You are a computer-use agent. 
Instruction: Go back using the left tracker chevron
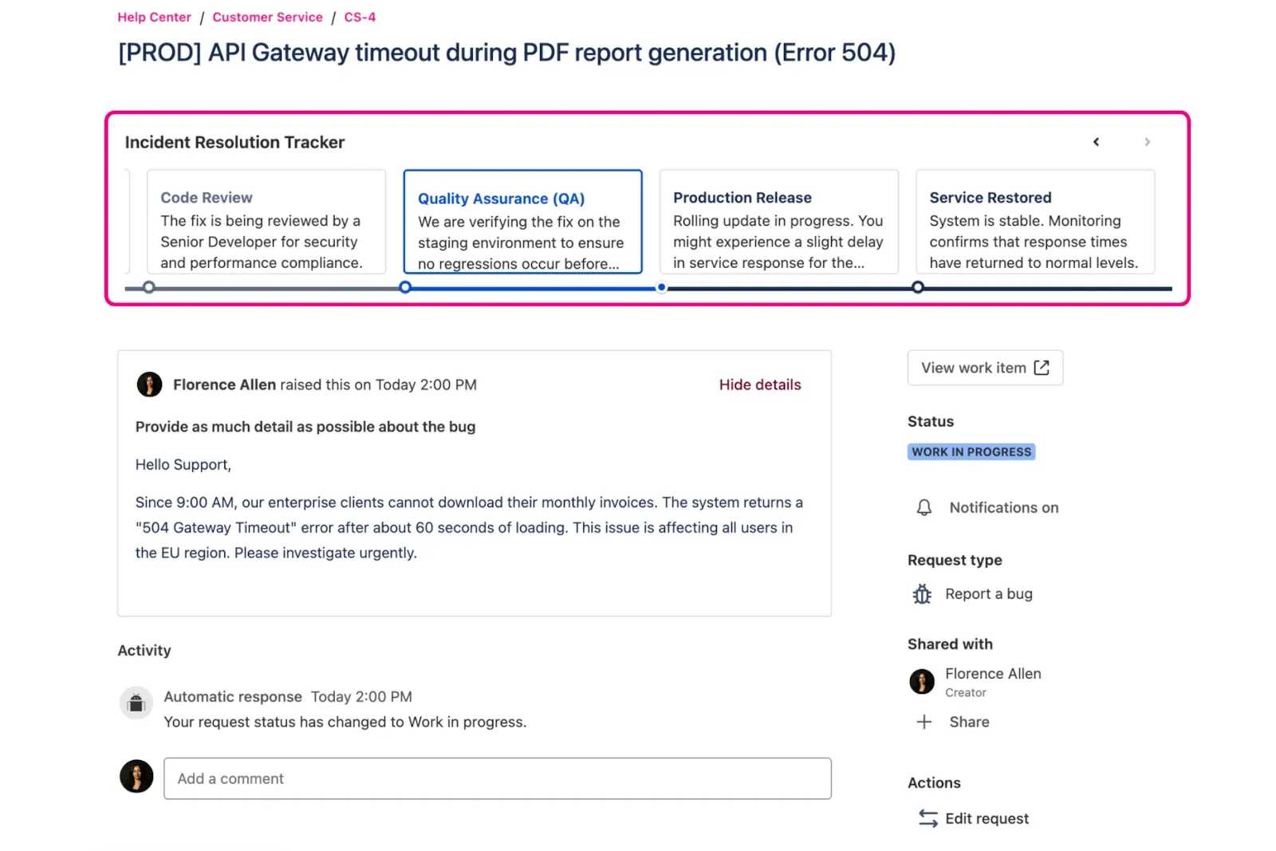coord(1096,142)
